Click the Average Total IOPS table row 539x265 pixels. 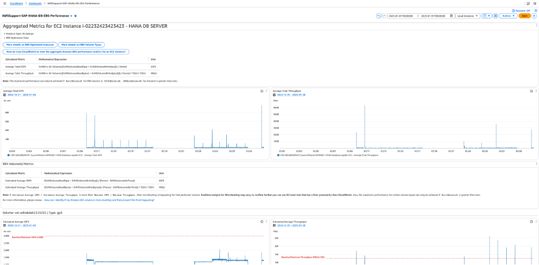81,67
